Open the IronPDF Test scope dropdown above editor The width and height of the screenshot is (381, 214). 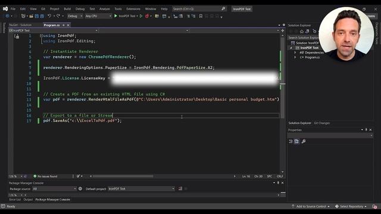53,30
